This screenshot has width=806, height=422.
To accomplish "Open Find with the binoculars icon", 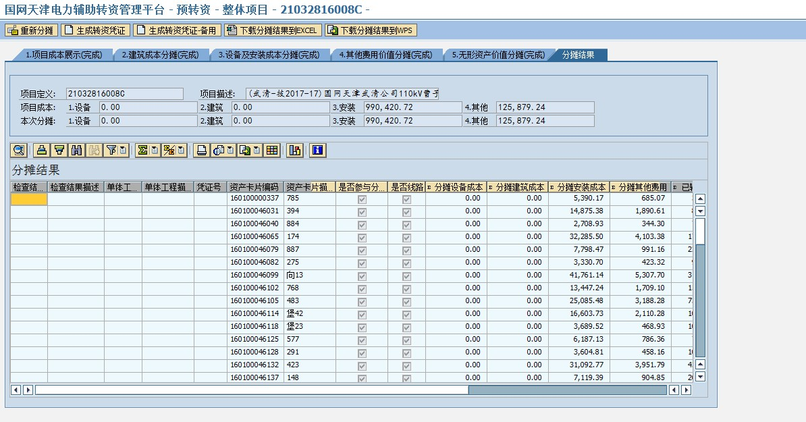I will (x=76, y=150).
